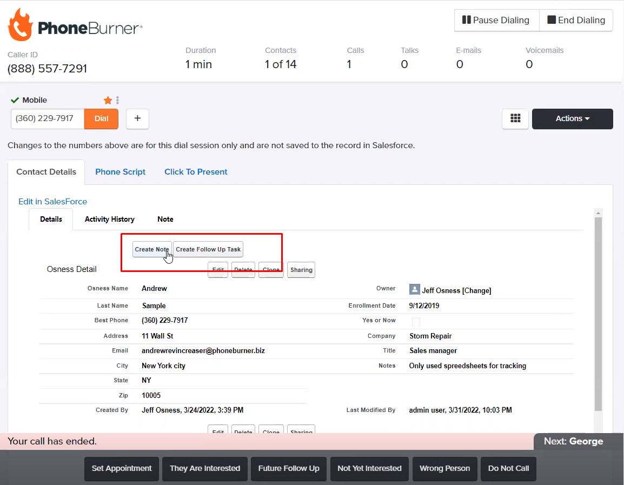This screenshot has height=485, width=624.
Task: Choose Future Follow Up disposition
Action: coord(289,468)
